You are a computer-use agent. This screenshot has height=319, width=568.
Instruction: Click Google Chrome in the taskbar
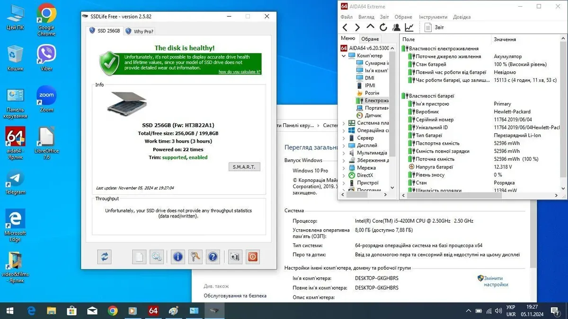[113, 310]
